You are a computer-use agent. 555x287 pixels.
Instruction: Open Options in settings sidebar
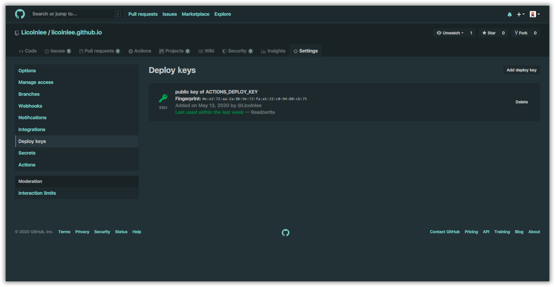tap(77, 70)
